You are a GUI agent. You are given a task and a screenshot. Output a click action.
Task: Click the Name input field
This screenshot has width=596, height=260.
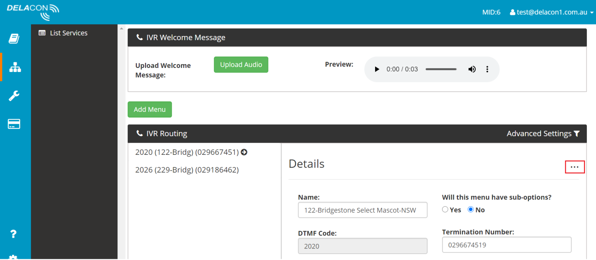coord(363,210)
